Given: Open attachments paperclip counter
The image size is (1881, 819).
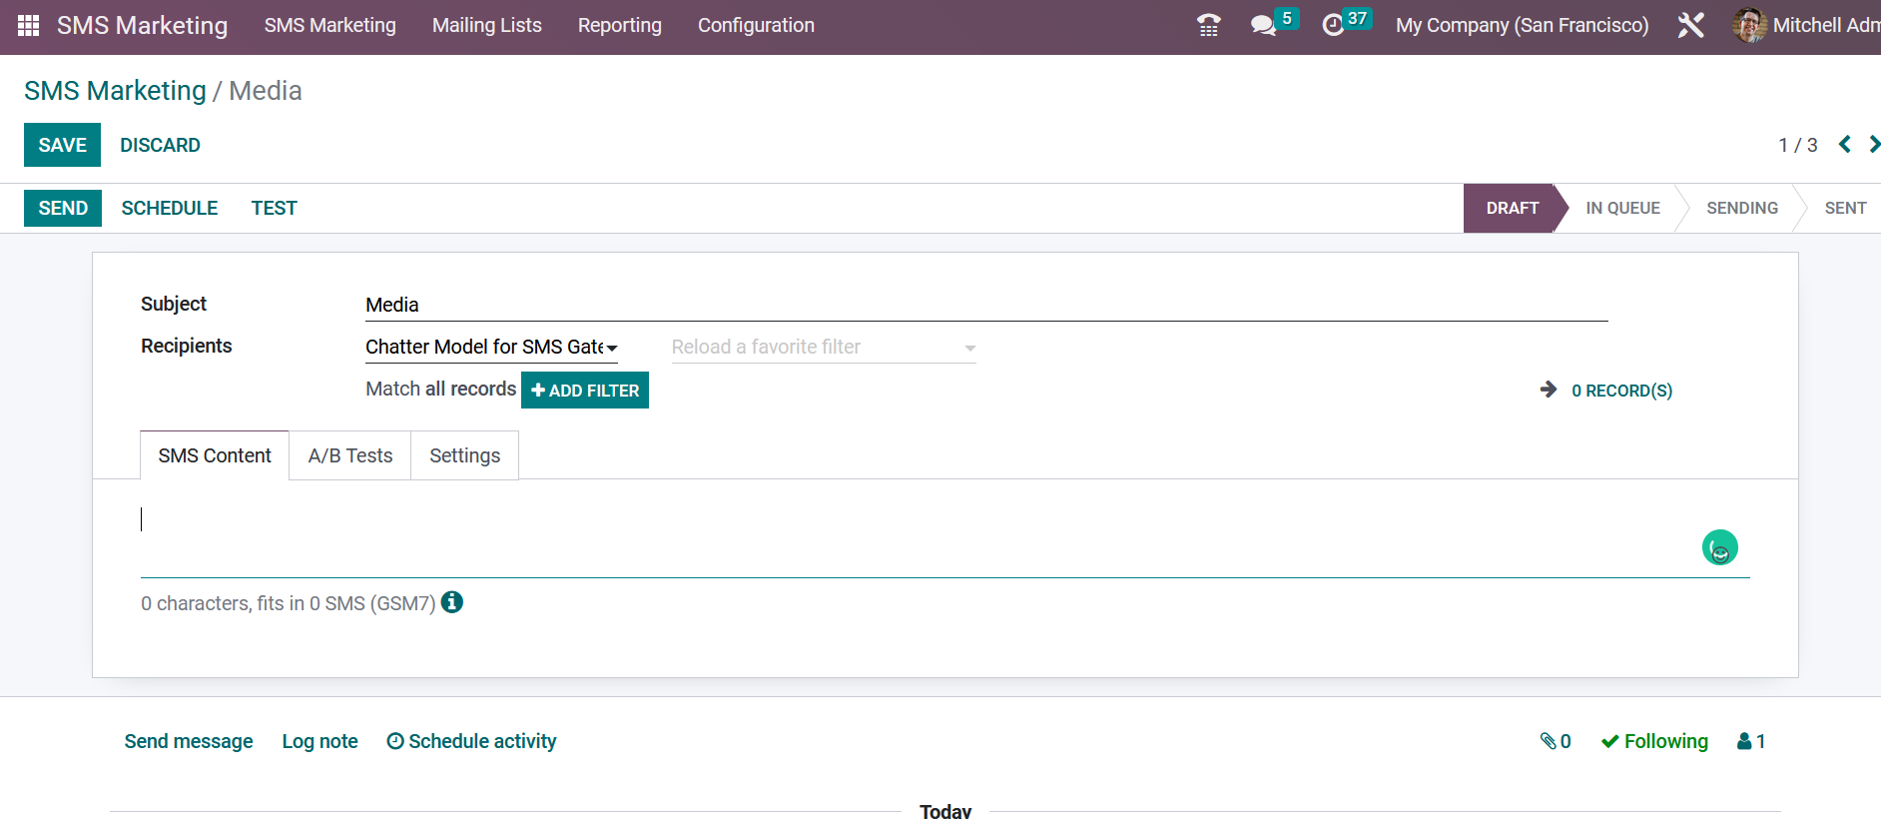Looking at the screenshot, I should coord(1556,741).
